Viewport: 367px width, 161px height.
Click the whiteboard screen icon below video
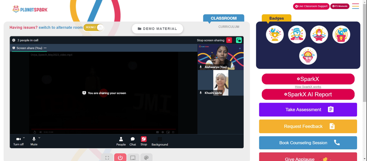[x=133, y=158]
